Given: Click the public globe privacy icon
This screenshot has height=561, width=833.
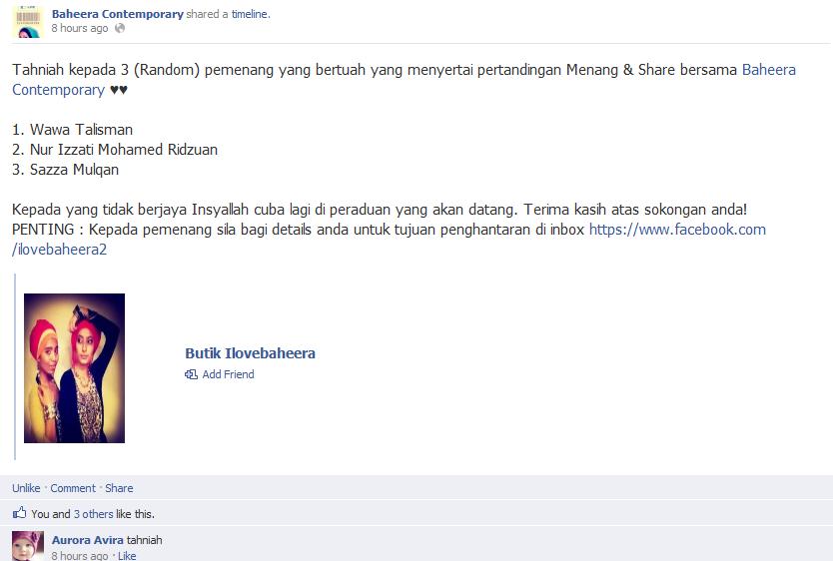Looking at the screenshot, I should click(120, 28).
